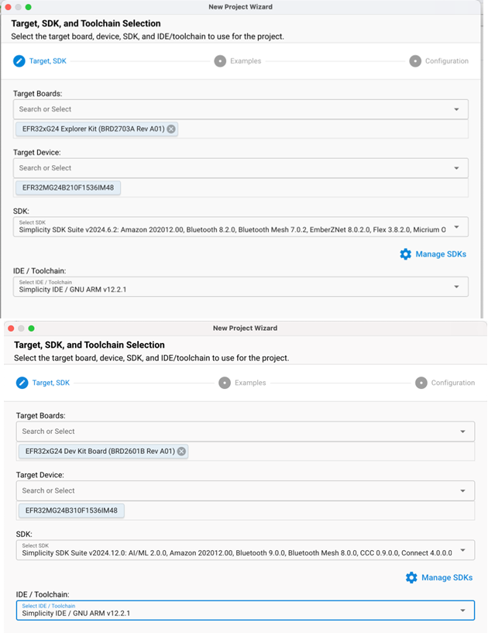Screen dimensions: 488x633
Task: Click the pencil step icon in the Dev Kit wizard
Action: click(x=22, y=383)
